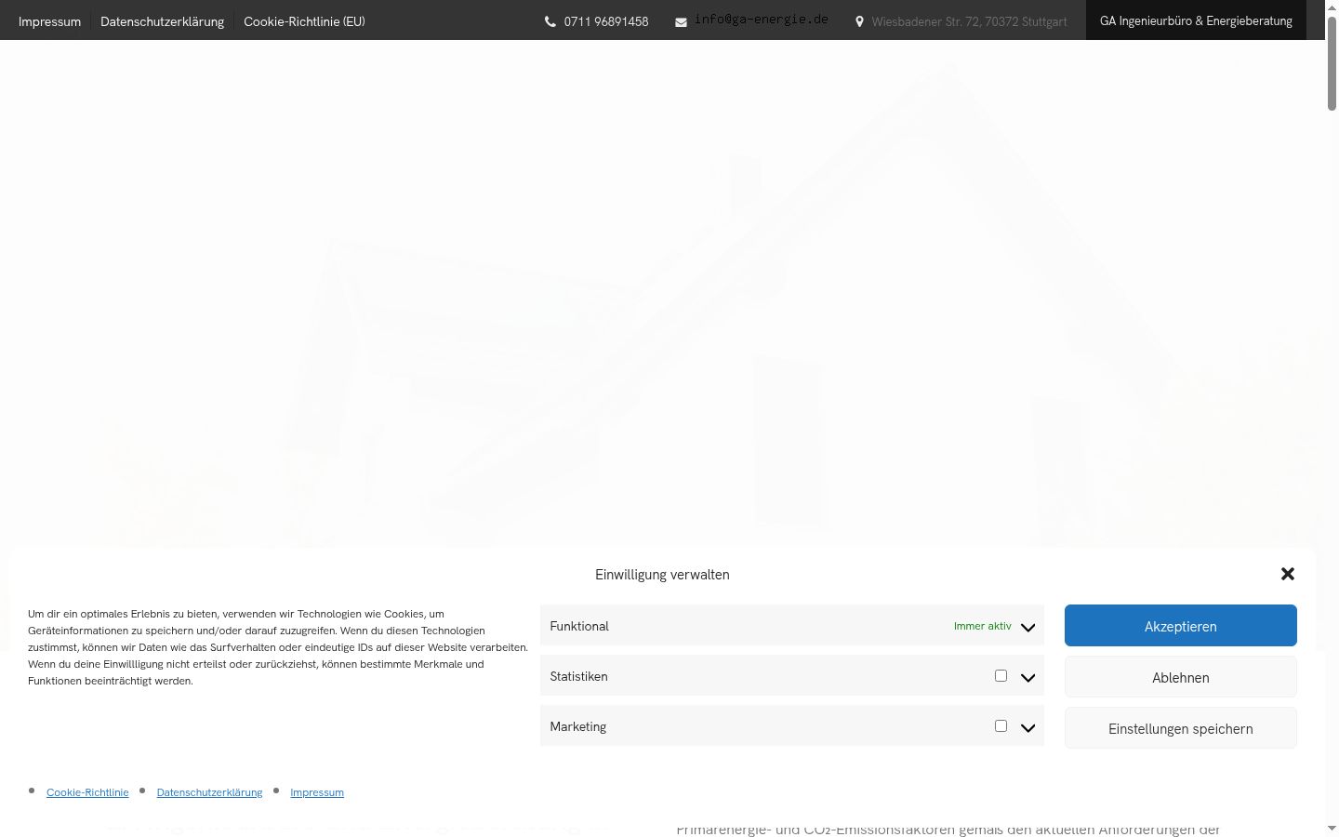Open Cookie-Richtlinie (EU) in the top menu
This screenshot has height=837, width=1339.
point(304,21)
